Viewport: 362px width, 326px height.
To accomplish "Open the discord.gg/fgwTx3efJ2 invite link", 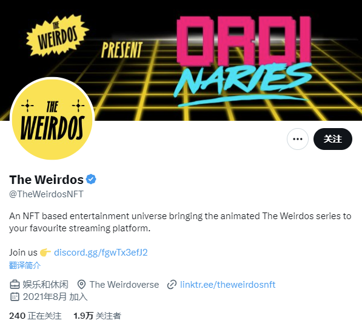I will [x=101, y=253].
